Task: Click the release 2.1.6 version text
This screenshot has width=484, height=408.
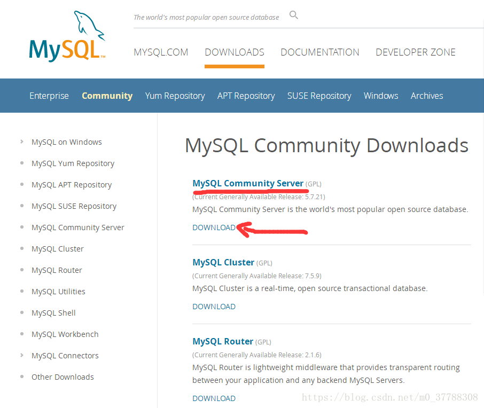Action: tap(257, 355)
